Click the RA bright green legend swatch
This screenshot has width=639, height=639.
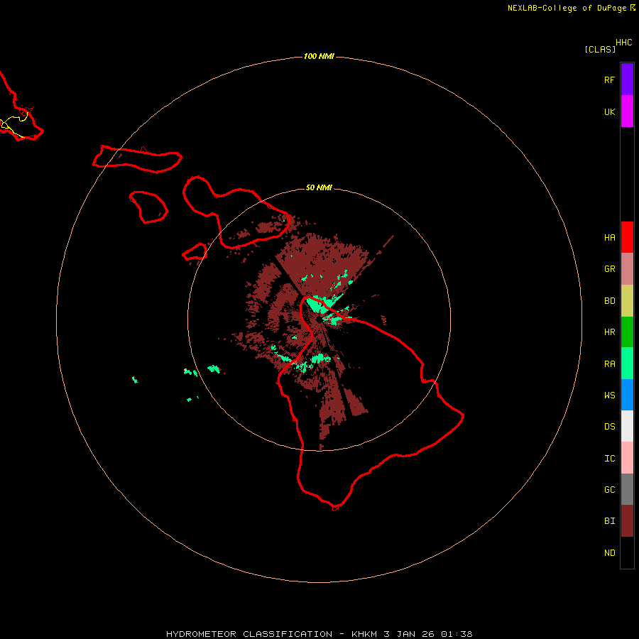pyautogui.click(x=627, y=364)
